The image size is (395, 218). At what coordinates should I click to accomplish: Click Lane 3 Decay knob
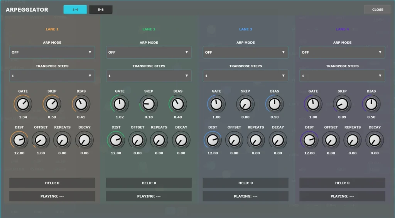278,140
